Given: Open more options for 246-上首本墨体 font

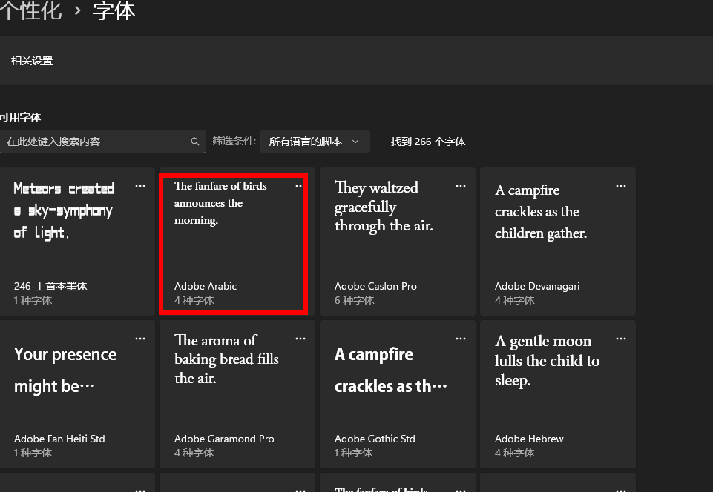Looking at the screenshot, I should [140, 186].
